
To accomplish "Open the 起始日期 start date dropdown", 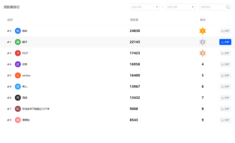I will point(145,7).
